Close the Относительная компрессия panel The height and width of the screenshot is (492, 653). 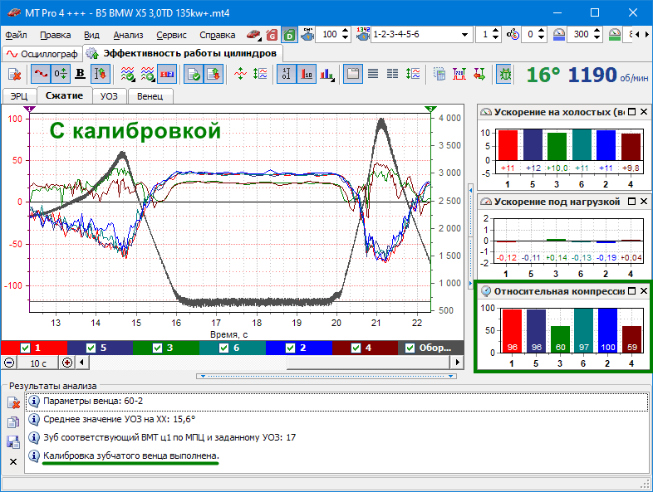click(x=644, y=290)
